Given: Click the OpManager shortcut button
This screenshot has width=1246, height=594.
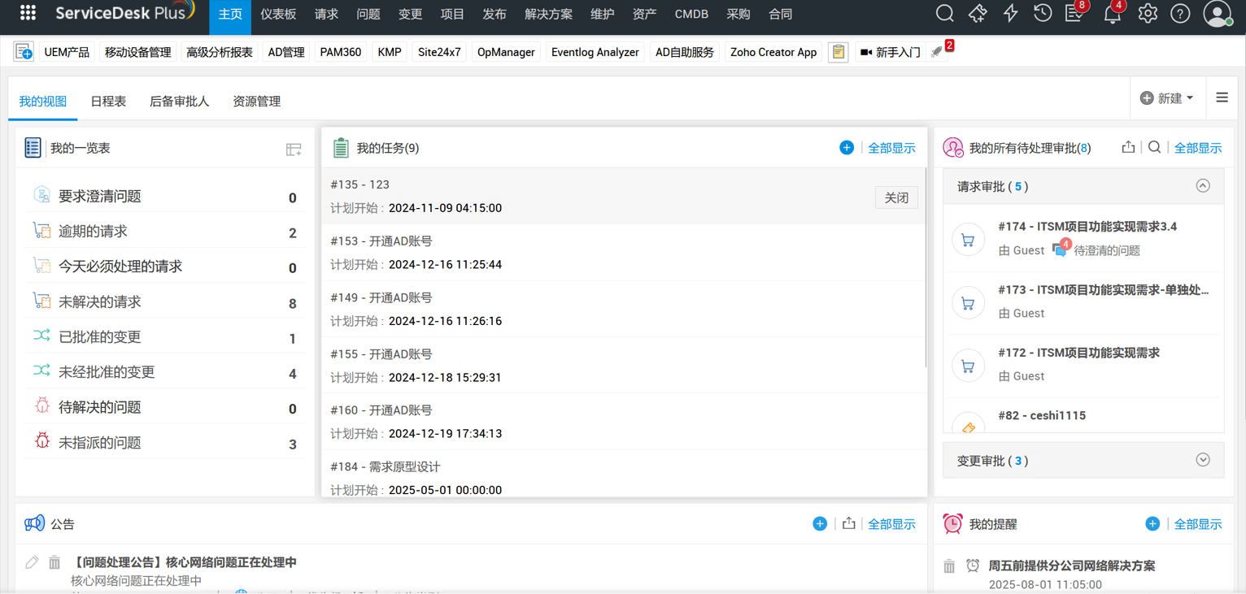Looking at the screenshot, I should [506, 52].
